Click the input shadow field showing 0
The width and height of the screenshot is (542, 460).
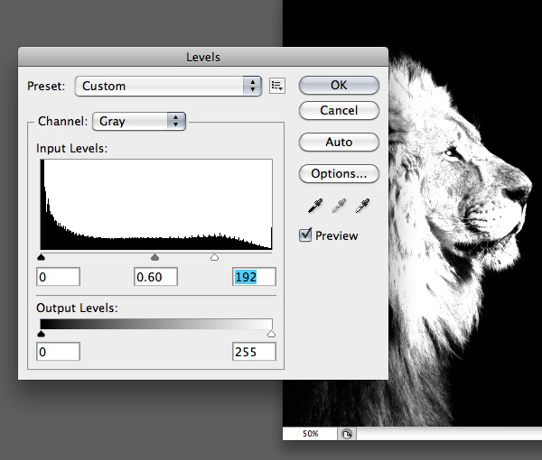click(58, 277)
